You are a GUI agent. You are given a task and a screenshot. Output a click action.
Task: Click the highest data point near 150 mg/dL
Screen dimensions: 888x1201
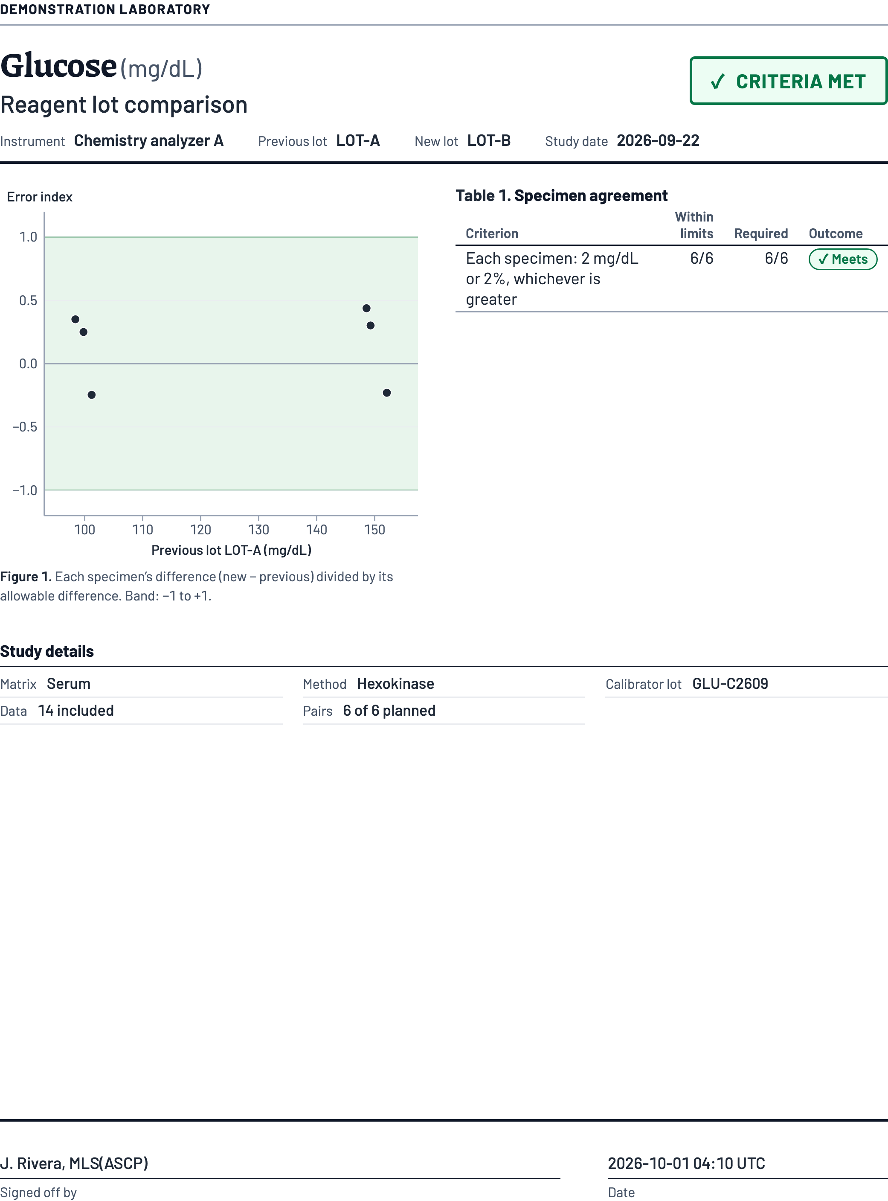(366, 308)
